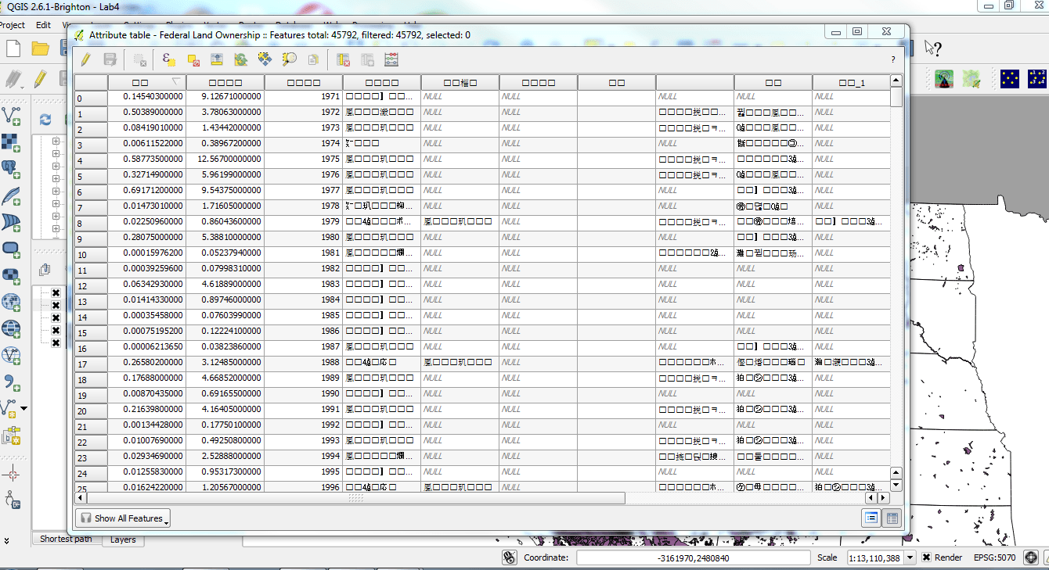Click Add Vector Layer icon
The image size is (1049, 570).
pos(11,116)
